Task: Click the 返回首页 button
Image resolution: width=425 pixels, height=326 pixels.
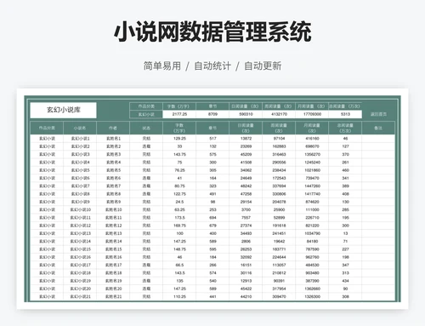Action: click(378, 114)
